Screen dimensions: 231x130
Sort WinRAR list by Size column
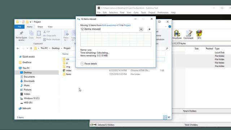click(196, 48)
